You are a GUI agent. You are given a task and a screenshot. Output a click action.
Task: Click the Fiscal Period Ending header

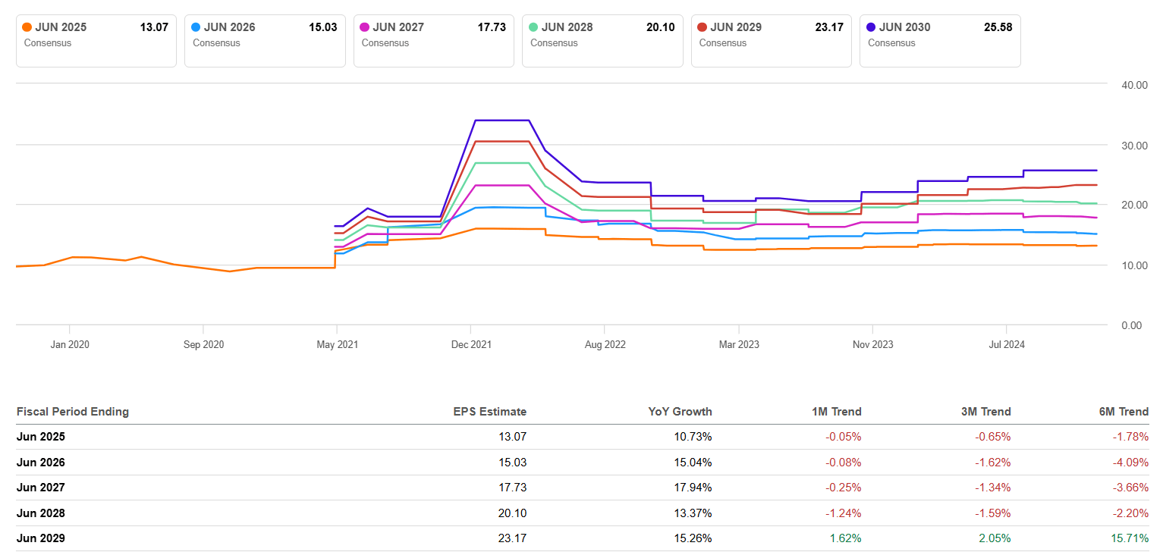coord(73,412)
